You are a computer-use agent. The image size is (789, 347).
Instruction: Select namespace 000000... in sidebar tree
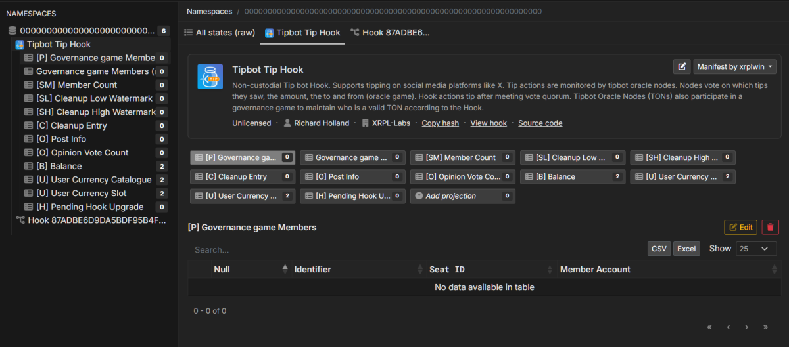[x=88, y=31]
